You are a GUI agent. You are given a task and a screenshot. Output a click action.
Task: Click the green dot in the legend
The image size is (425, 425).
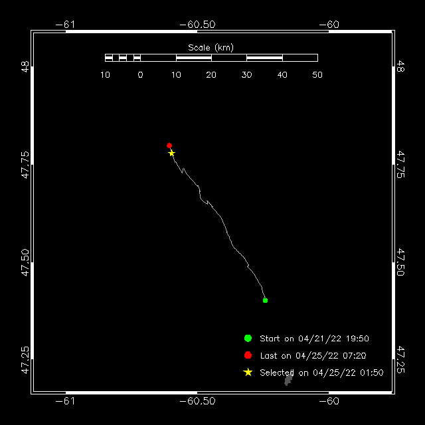[x=248, y=338]
